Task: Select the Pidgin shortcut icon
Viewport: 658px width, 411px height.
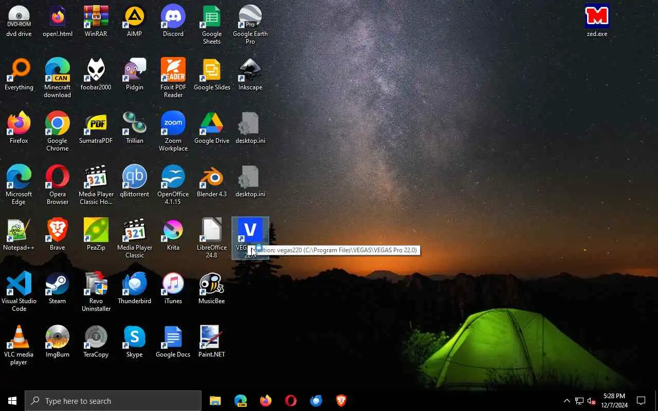Action: (x=135, y=74)
